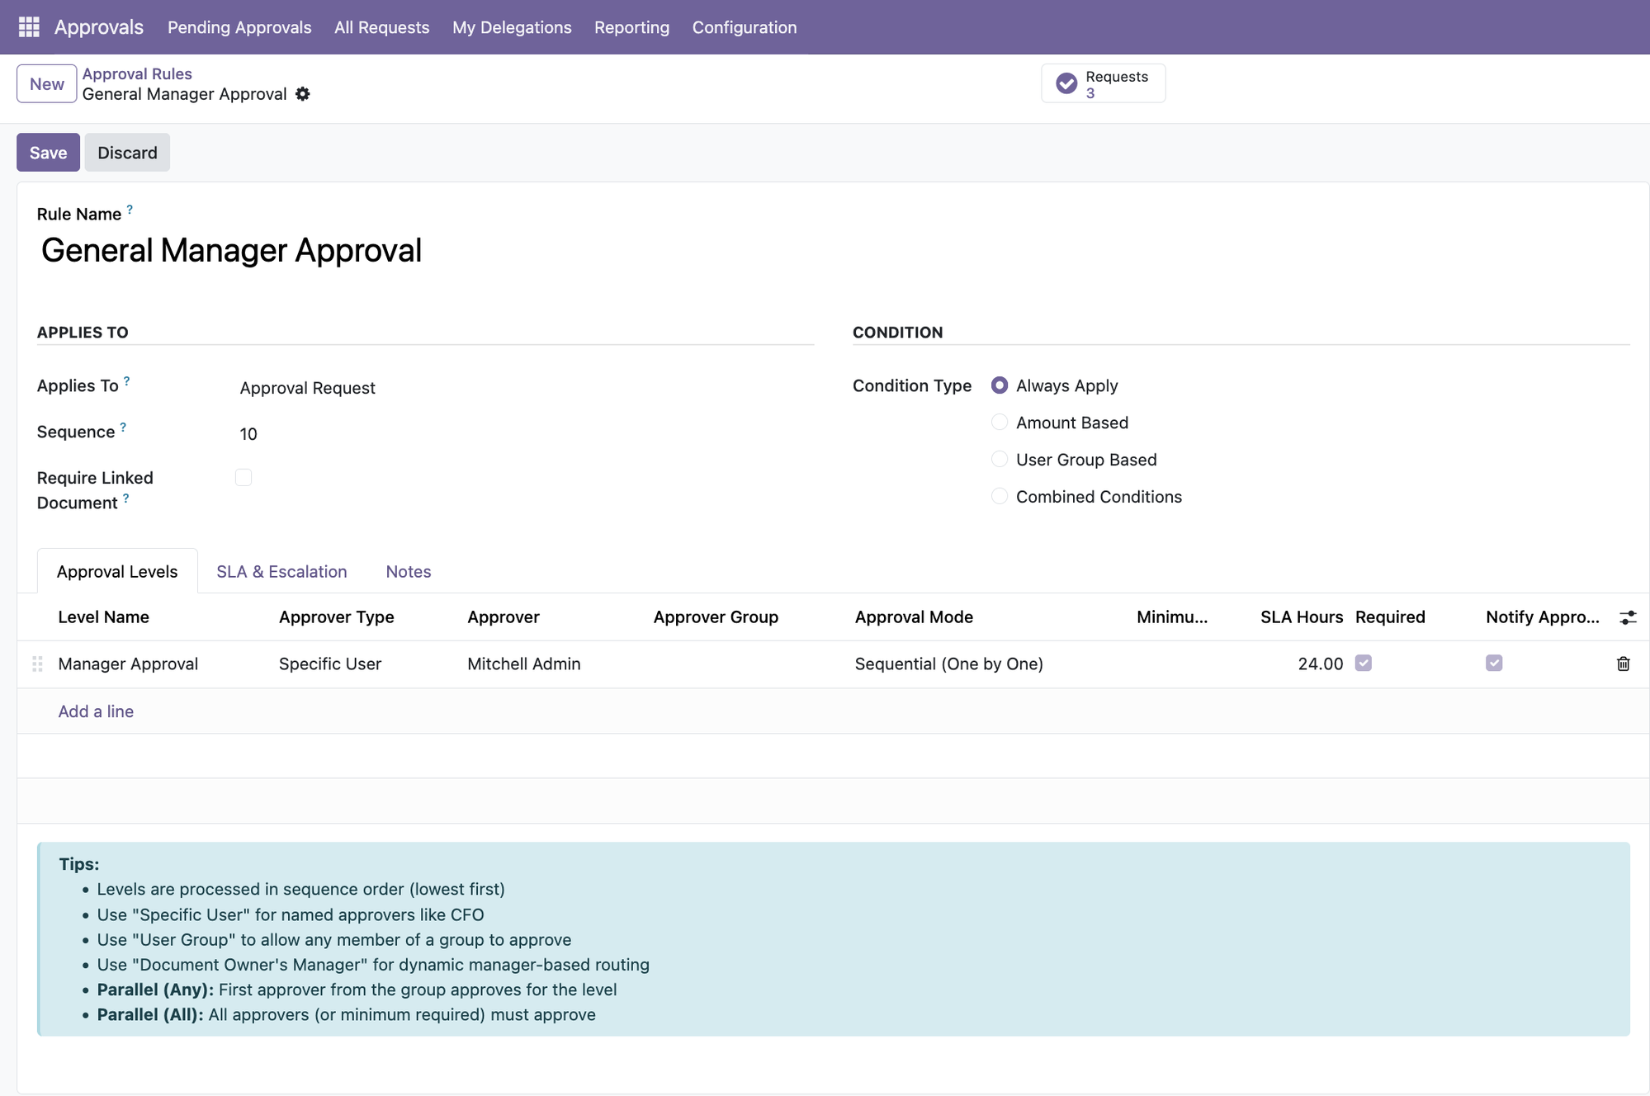This screenshot has height=1096, width=1650.
Task: Grab the Manager Approval drag handle
Action: pos(37,664)
